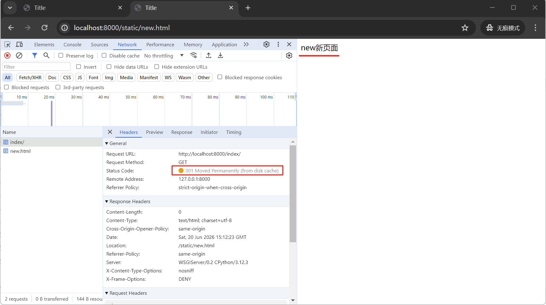
Task: Click the inspect element picker icon
Action: (x=7, y=44)
